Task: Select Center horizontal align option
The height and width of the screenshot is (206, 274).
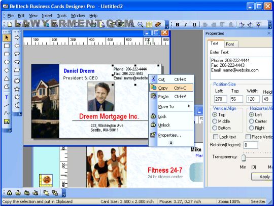Action: [x=252, y=121]
